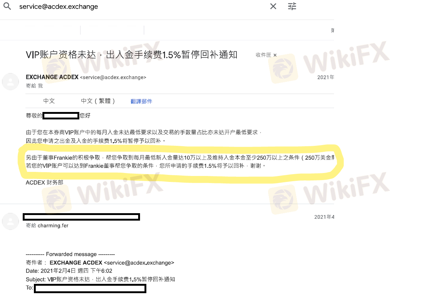Viewport: 429px width, 298px height.
Task: Click the search field containing service@acdex.exchange
Action: pyautogui.click(x=137, y=7)
